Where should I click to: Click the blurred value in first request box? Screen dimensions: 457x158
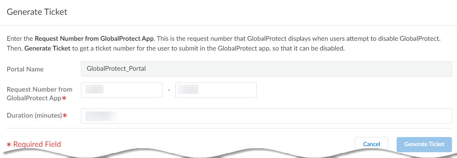click(x=94, y=89)
